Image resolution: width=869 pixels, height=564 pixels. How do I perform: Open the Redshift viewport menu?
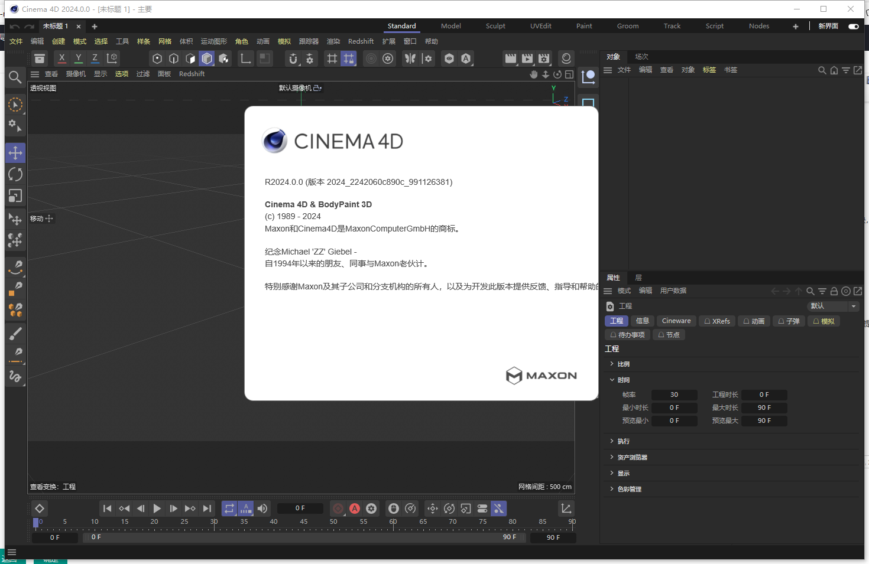192,73
